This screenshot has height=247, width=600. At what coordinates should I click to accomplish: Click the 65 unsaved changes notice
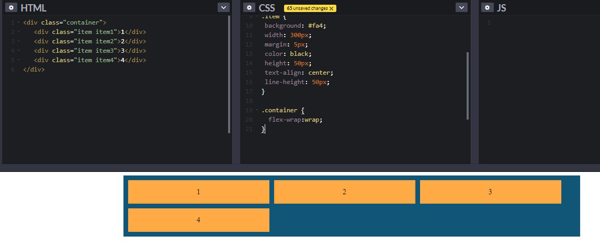click(310, 8)
